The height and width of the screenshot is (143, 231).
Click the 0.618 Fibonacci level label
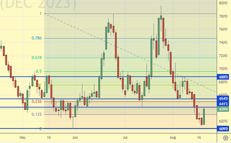point(36,58)
